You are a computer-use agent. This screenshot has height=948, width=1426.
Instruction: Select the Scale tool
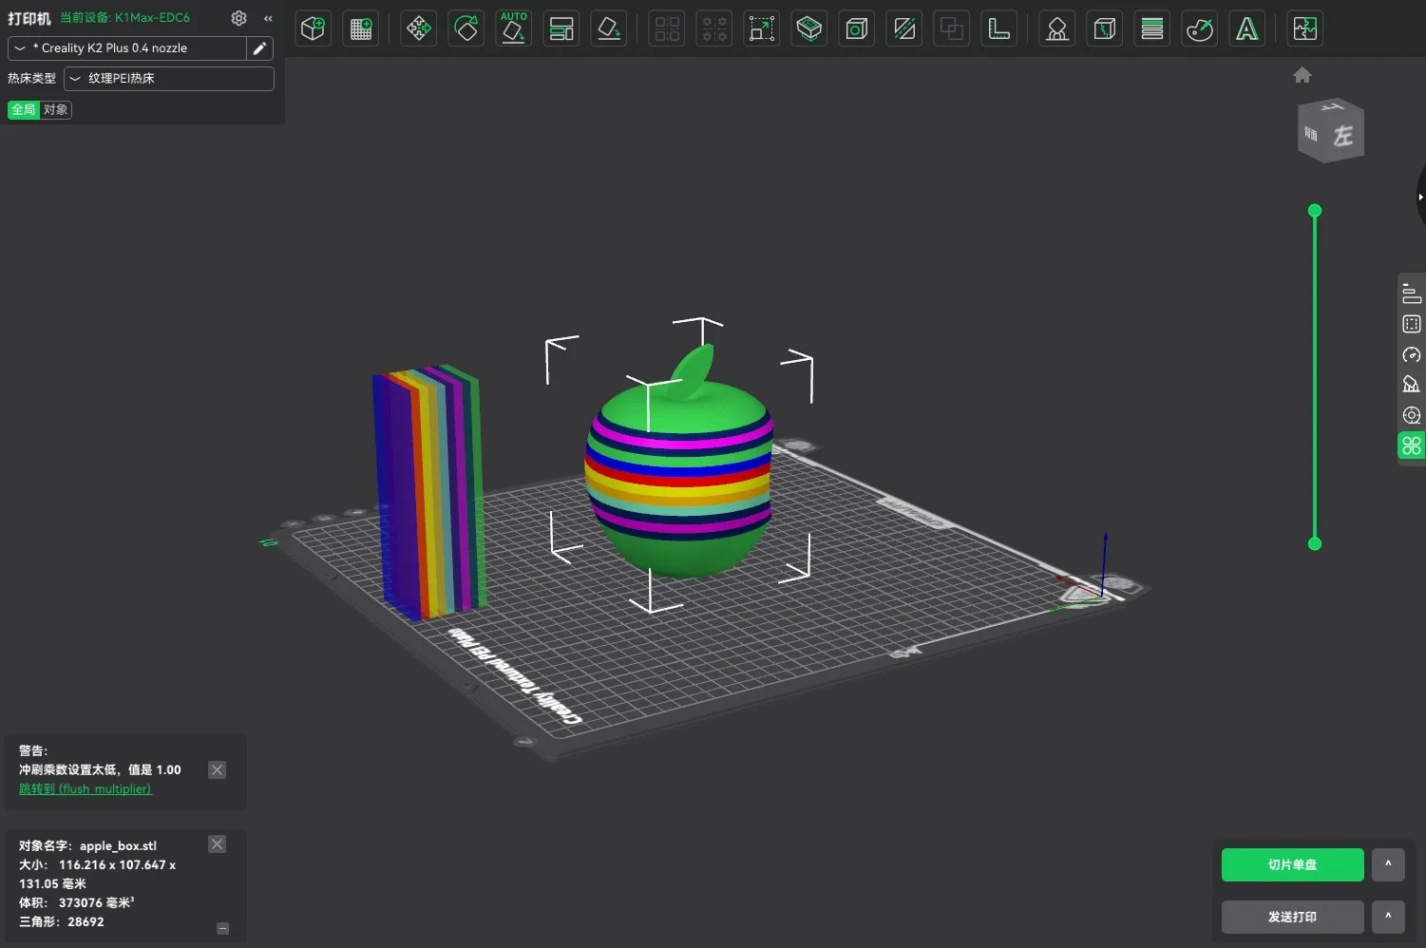coord(762,28)
